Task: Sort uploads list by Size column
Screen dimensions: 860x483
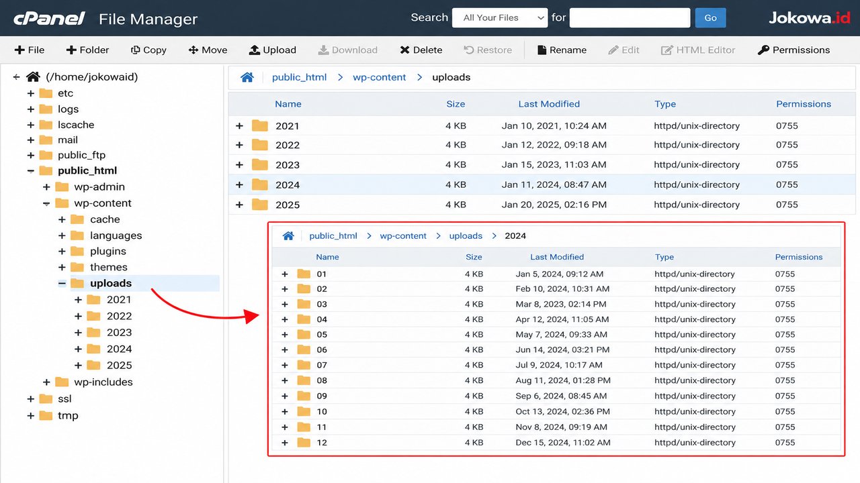Action: tap(456, 104)
